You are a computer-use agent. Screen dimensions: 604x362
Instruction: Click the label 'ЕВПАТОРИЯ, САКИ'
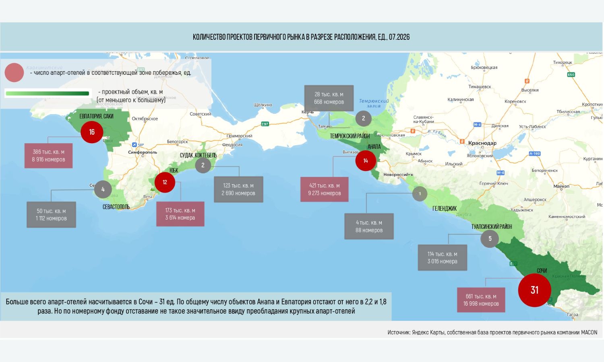click(96, 116)
